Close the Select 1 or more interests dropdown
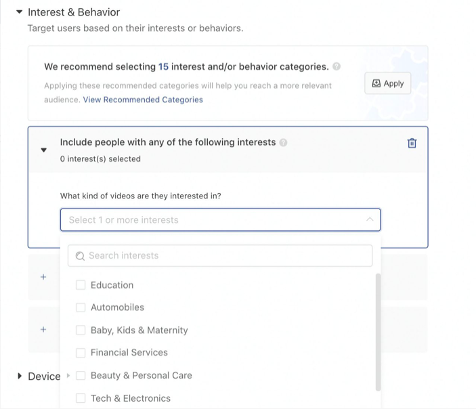Image resolution: width=476 pixels, height=409 pixels. [369, 220]
